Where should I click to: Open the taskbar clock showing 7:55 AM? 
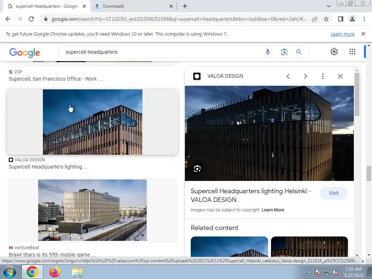coord(353,272)
